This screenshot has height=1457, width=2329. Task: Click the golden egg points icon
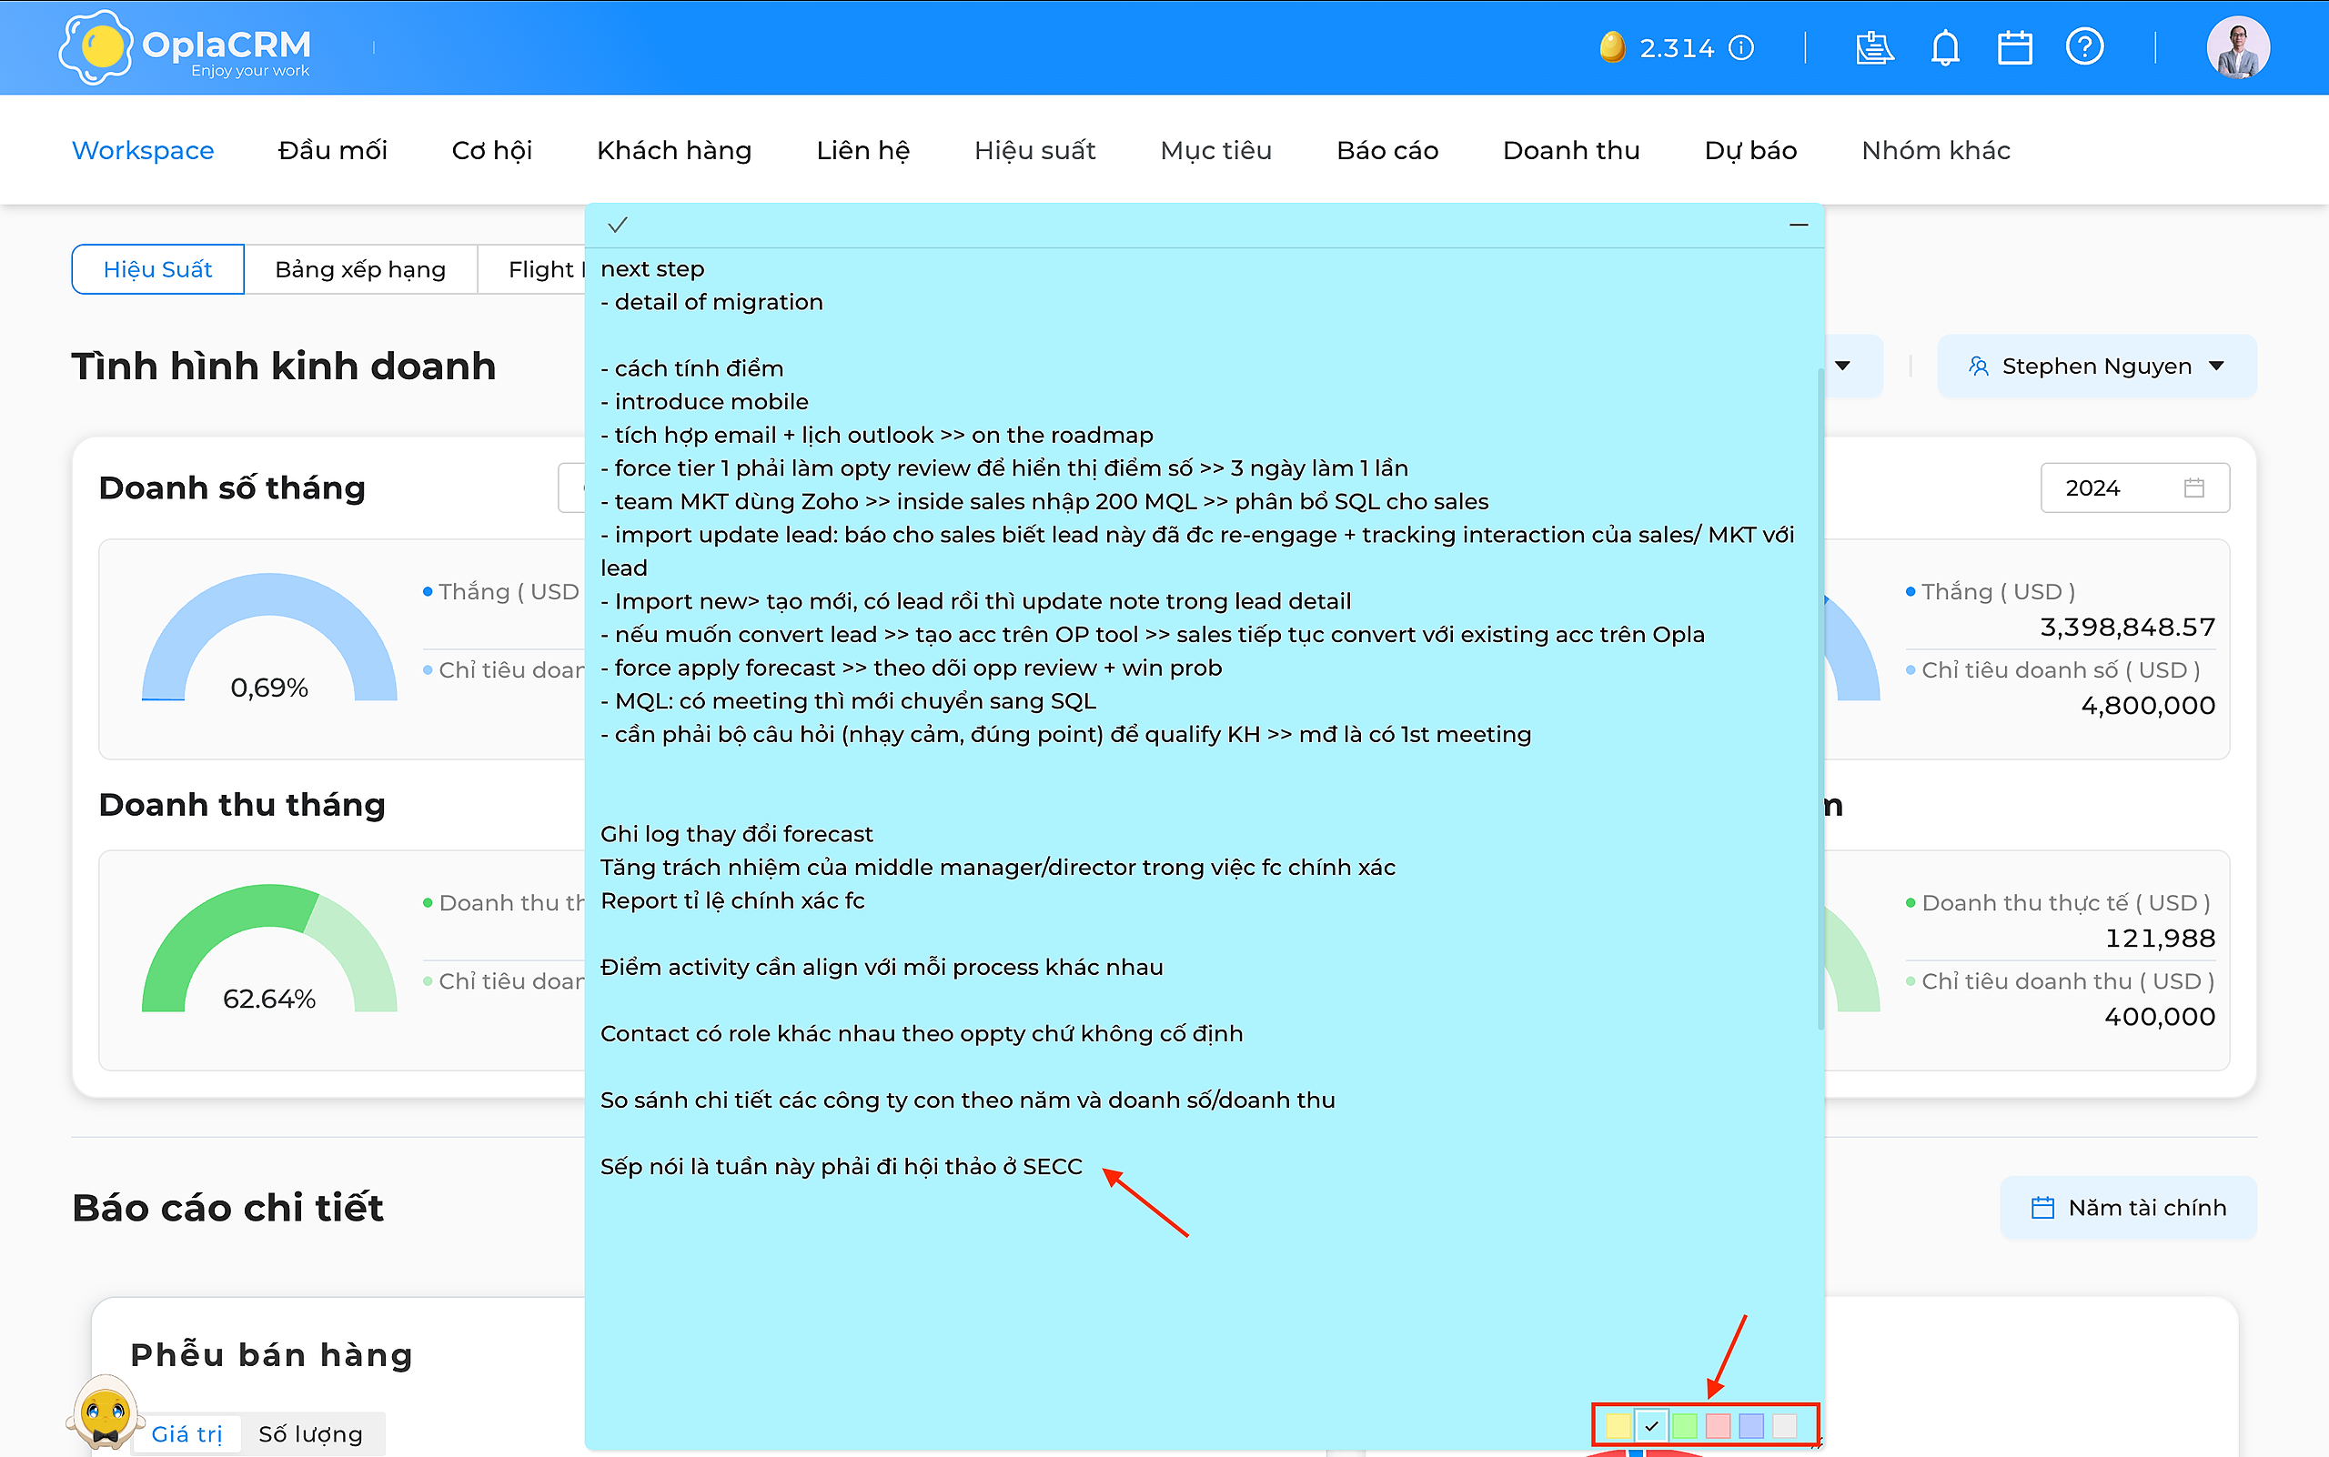tap(1612, 47)
